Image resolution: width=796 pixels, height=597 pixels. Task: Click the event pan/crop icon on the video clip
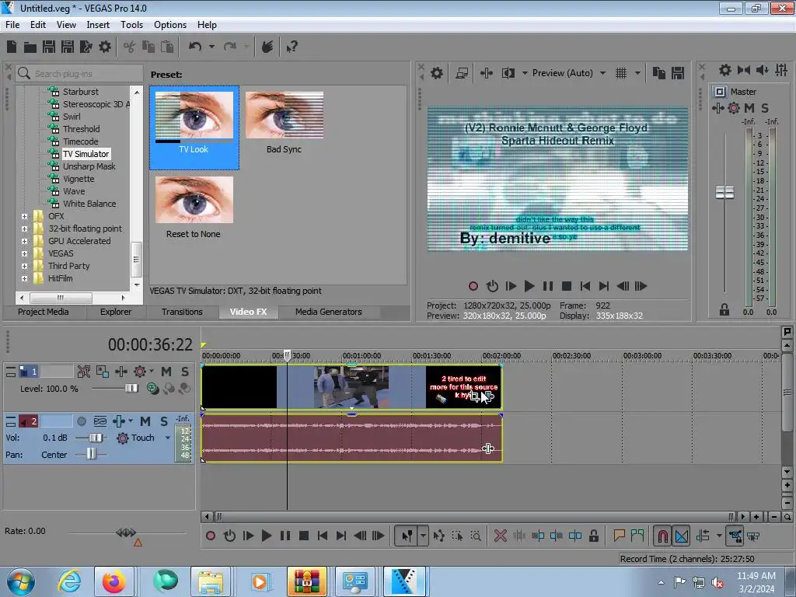click(x=474, y=396)
